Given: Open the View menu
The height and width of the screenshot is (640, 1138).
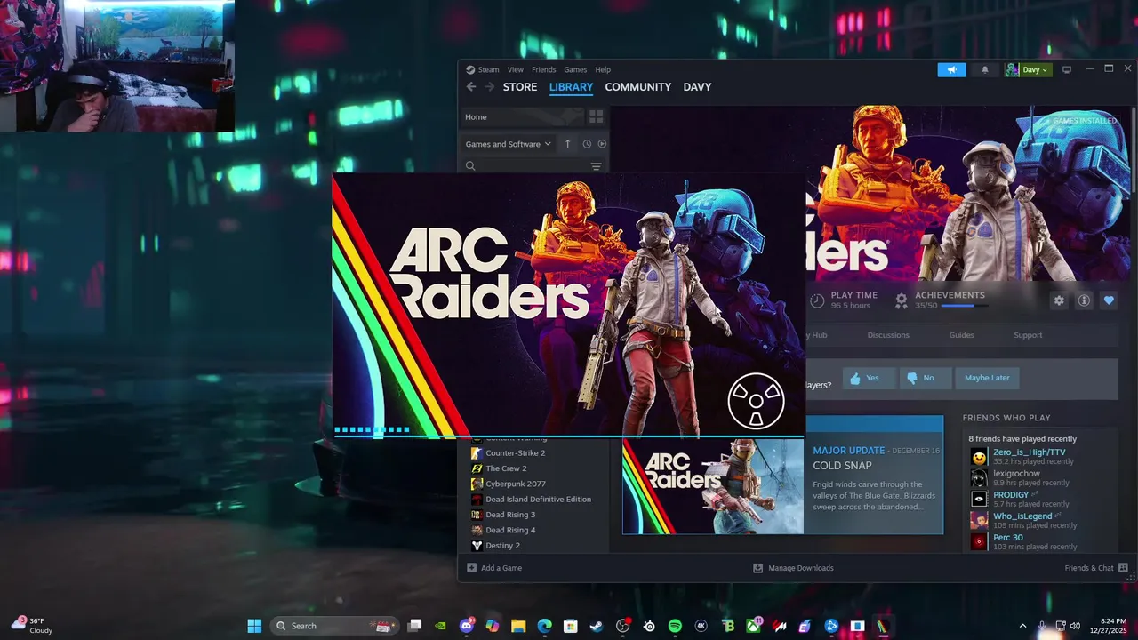Looking at the screenshot, I should pyautogui.click(x=516, y=69).
